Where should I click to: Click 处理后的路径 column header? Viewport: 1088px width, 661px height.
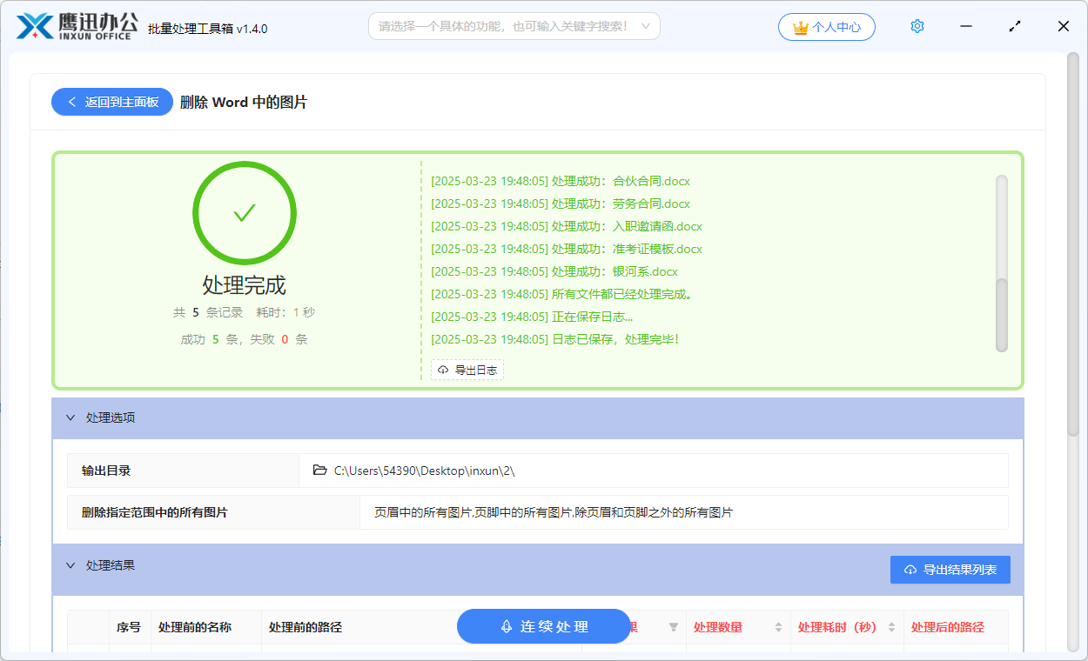[x=948, y=627]
